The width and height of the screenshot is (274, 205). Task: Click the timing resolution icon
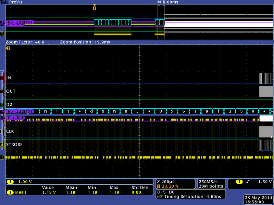pyautogui.click(x=160, y=197)
